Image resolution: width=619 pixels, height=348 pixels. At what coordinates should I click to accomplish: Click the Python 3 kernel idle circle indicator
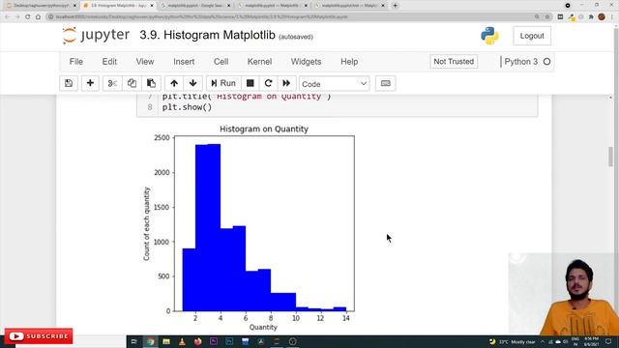coord(546,62)
